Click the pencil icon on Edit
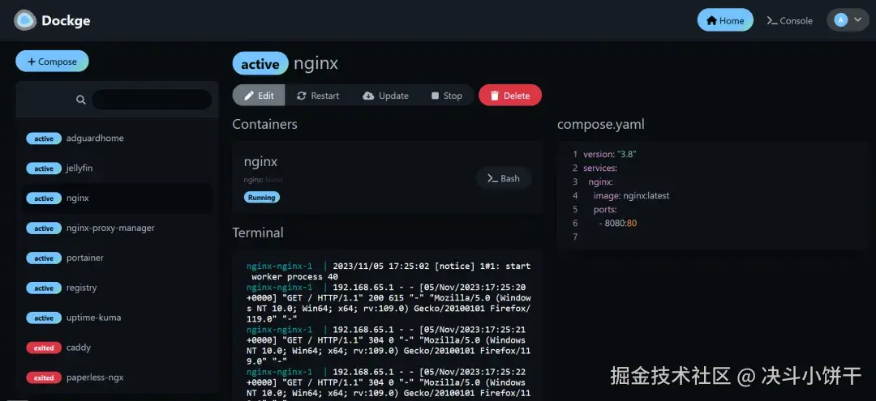876x401 pixels. pos(249,96)
